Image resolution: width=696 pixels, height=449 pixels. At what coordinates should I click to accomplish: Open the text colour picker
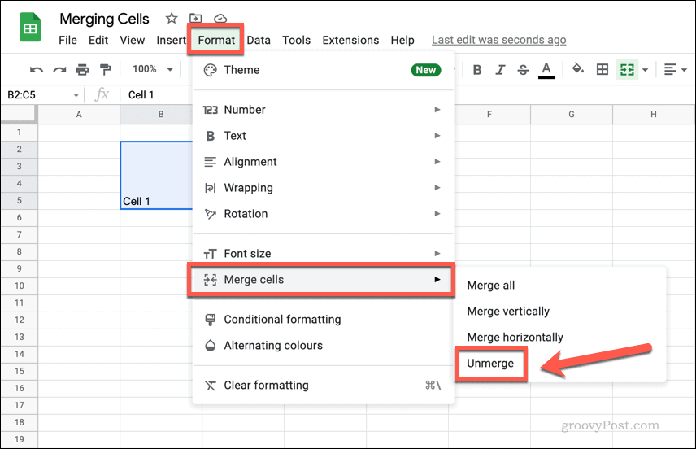click(x=546, y=70)
